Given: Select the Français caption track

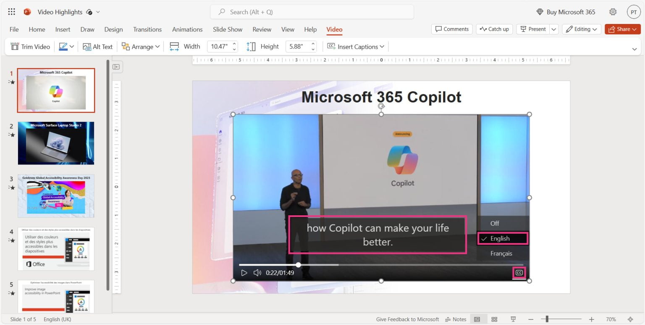Looking at the screenshot, I should 502,253.
